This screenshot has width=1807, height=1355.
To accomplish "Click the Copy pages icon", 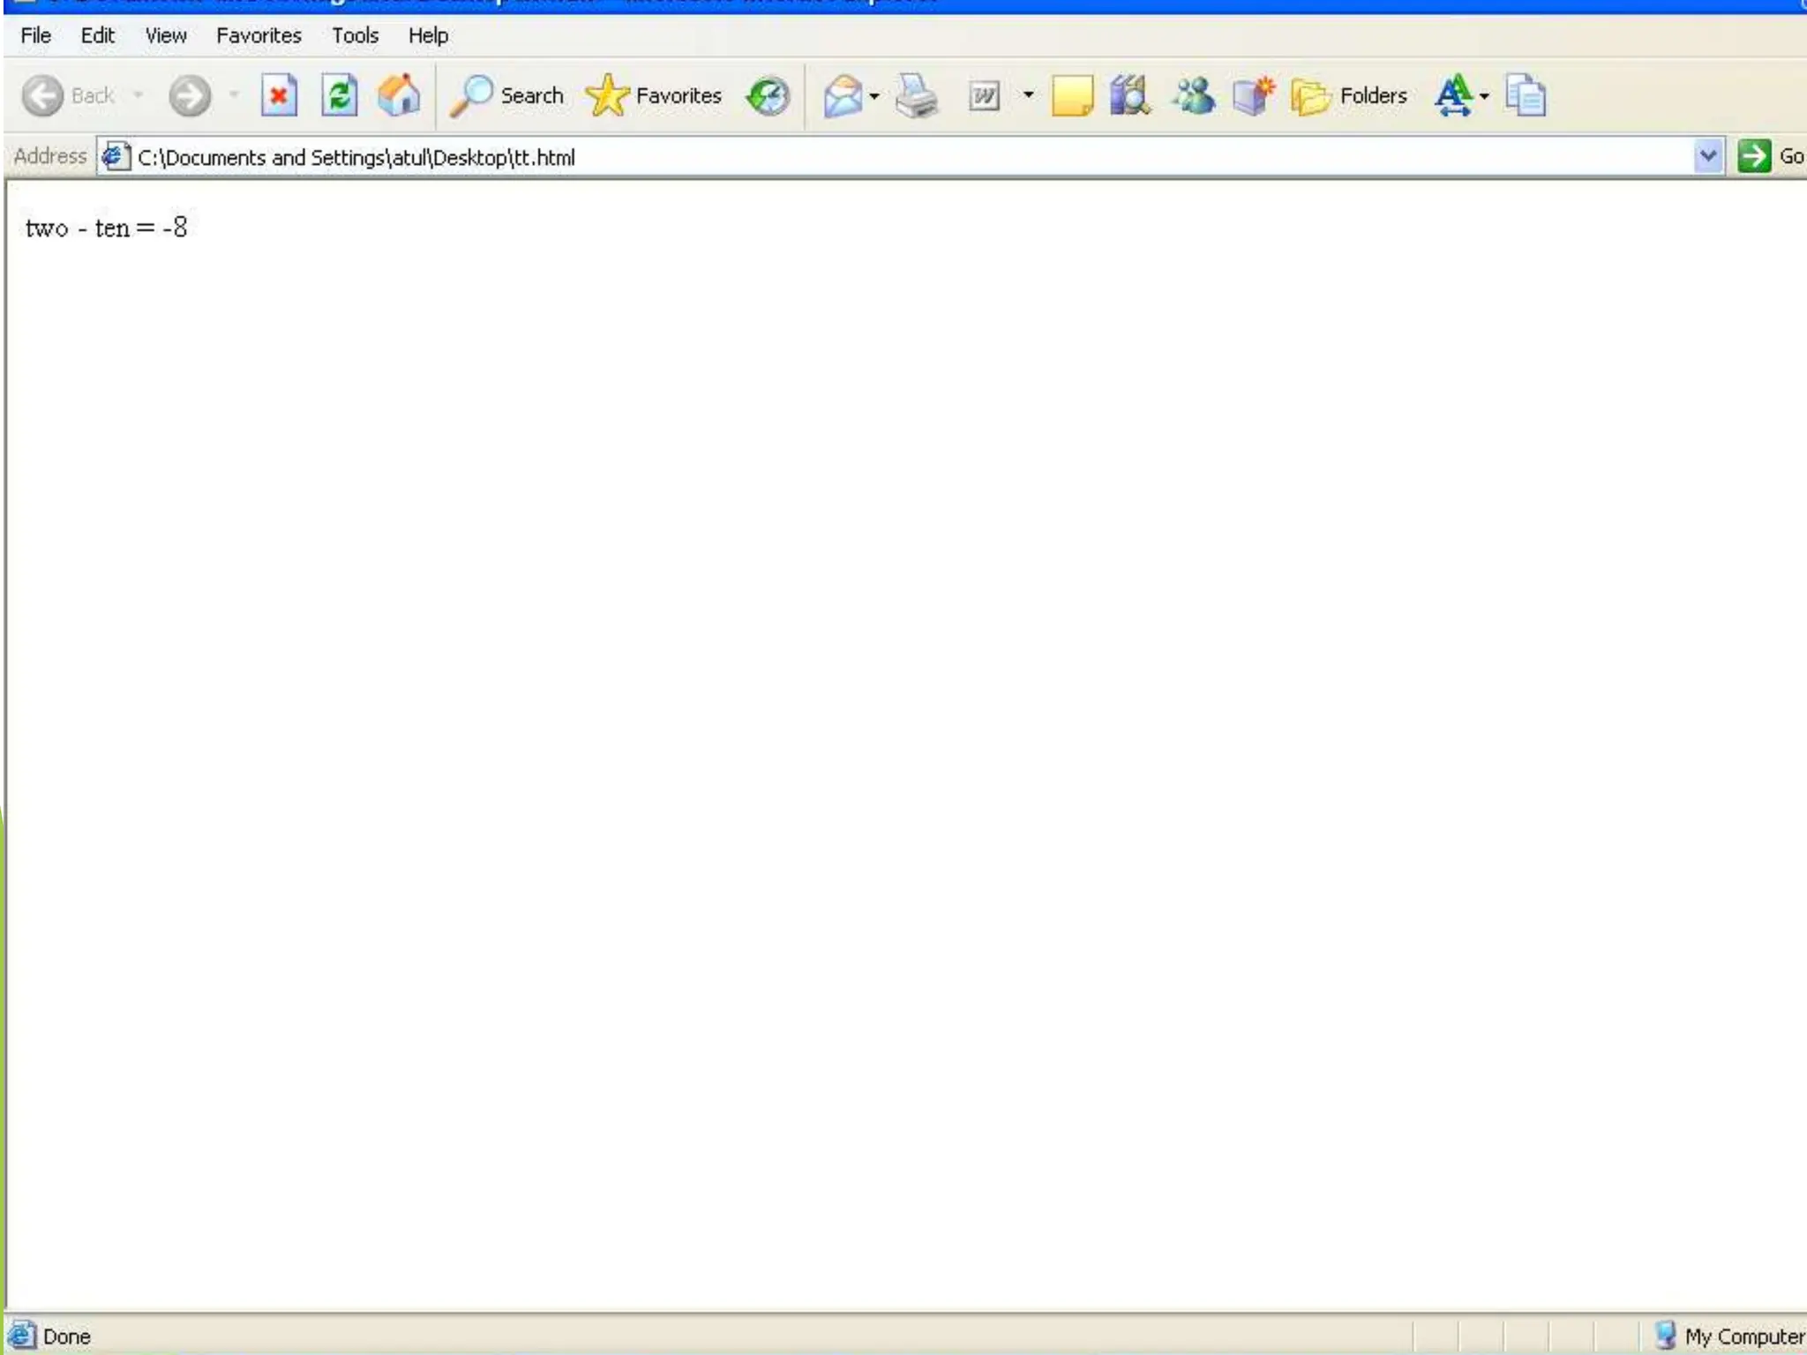I will 1526,95.
